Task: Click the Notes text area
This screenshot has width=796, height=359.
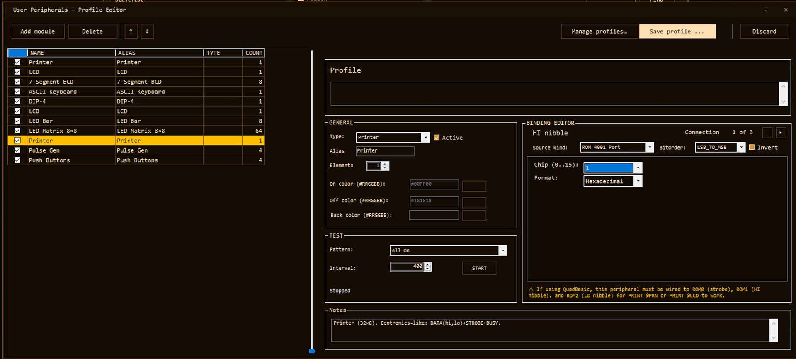Action: [551, 330]
